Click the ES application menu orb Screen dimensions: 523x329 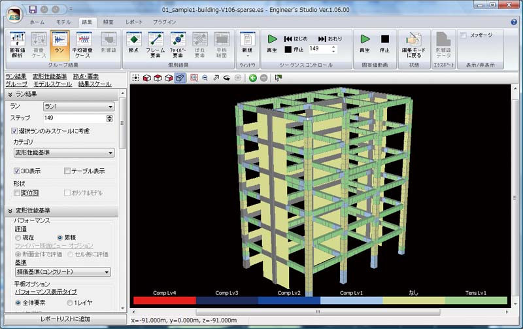(x=14, y=14)
